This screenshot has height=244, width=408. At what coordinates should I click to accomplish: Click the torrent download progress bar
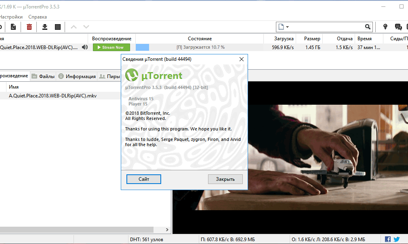pyautogui.click(x=200, y=47)
